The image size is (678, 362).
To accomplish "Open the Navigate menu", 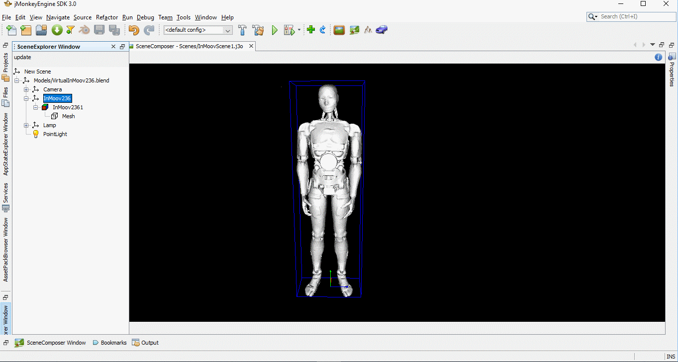I will [58, 17].
